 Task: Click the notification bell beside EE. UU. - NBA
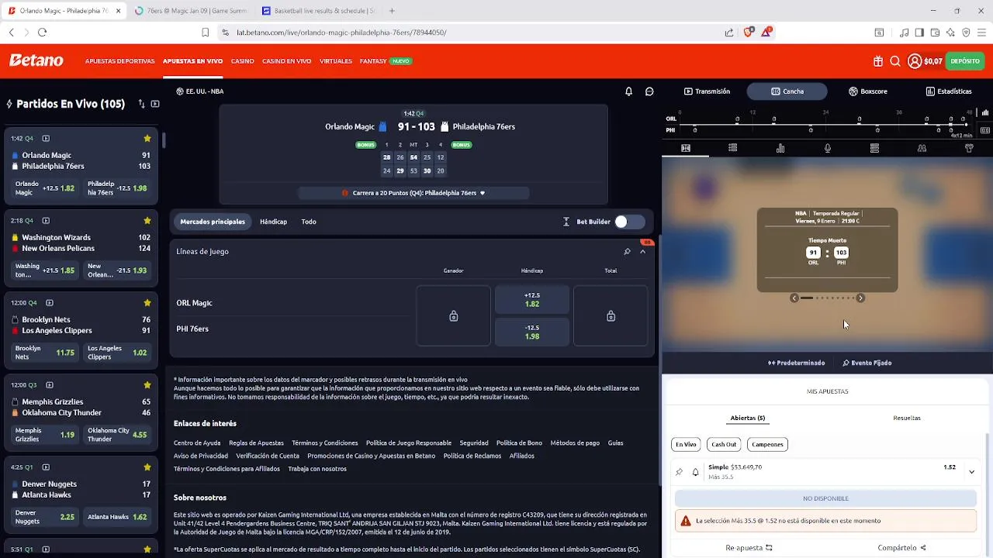(x=628, y=91)
